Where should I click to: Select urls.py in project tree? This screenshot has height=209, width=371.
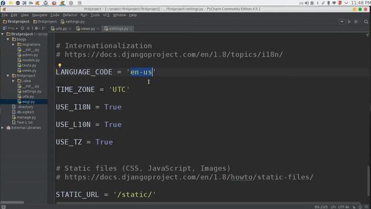pos(26,96)
